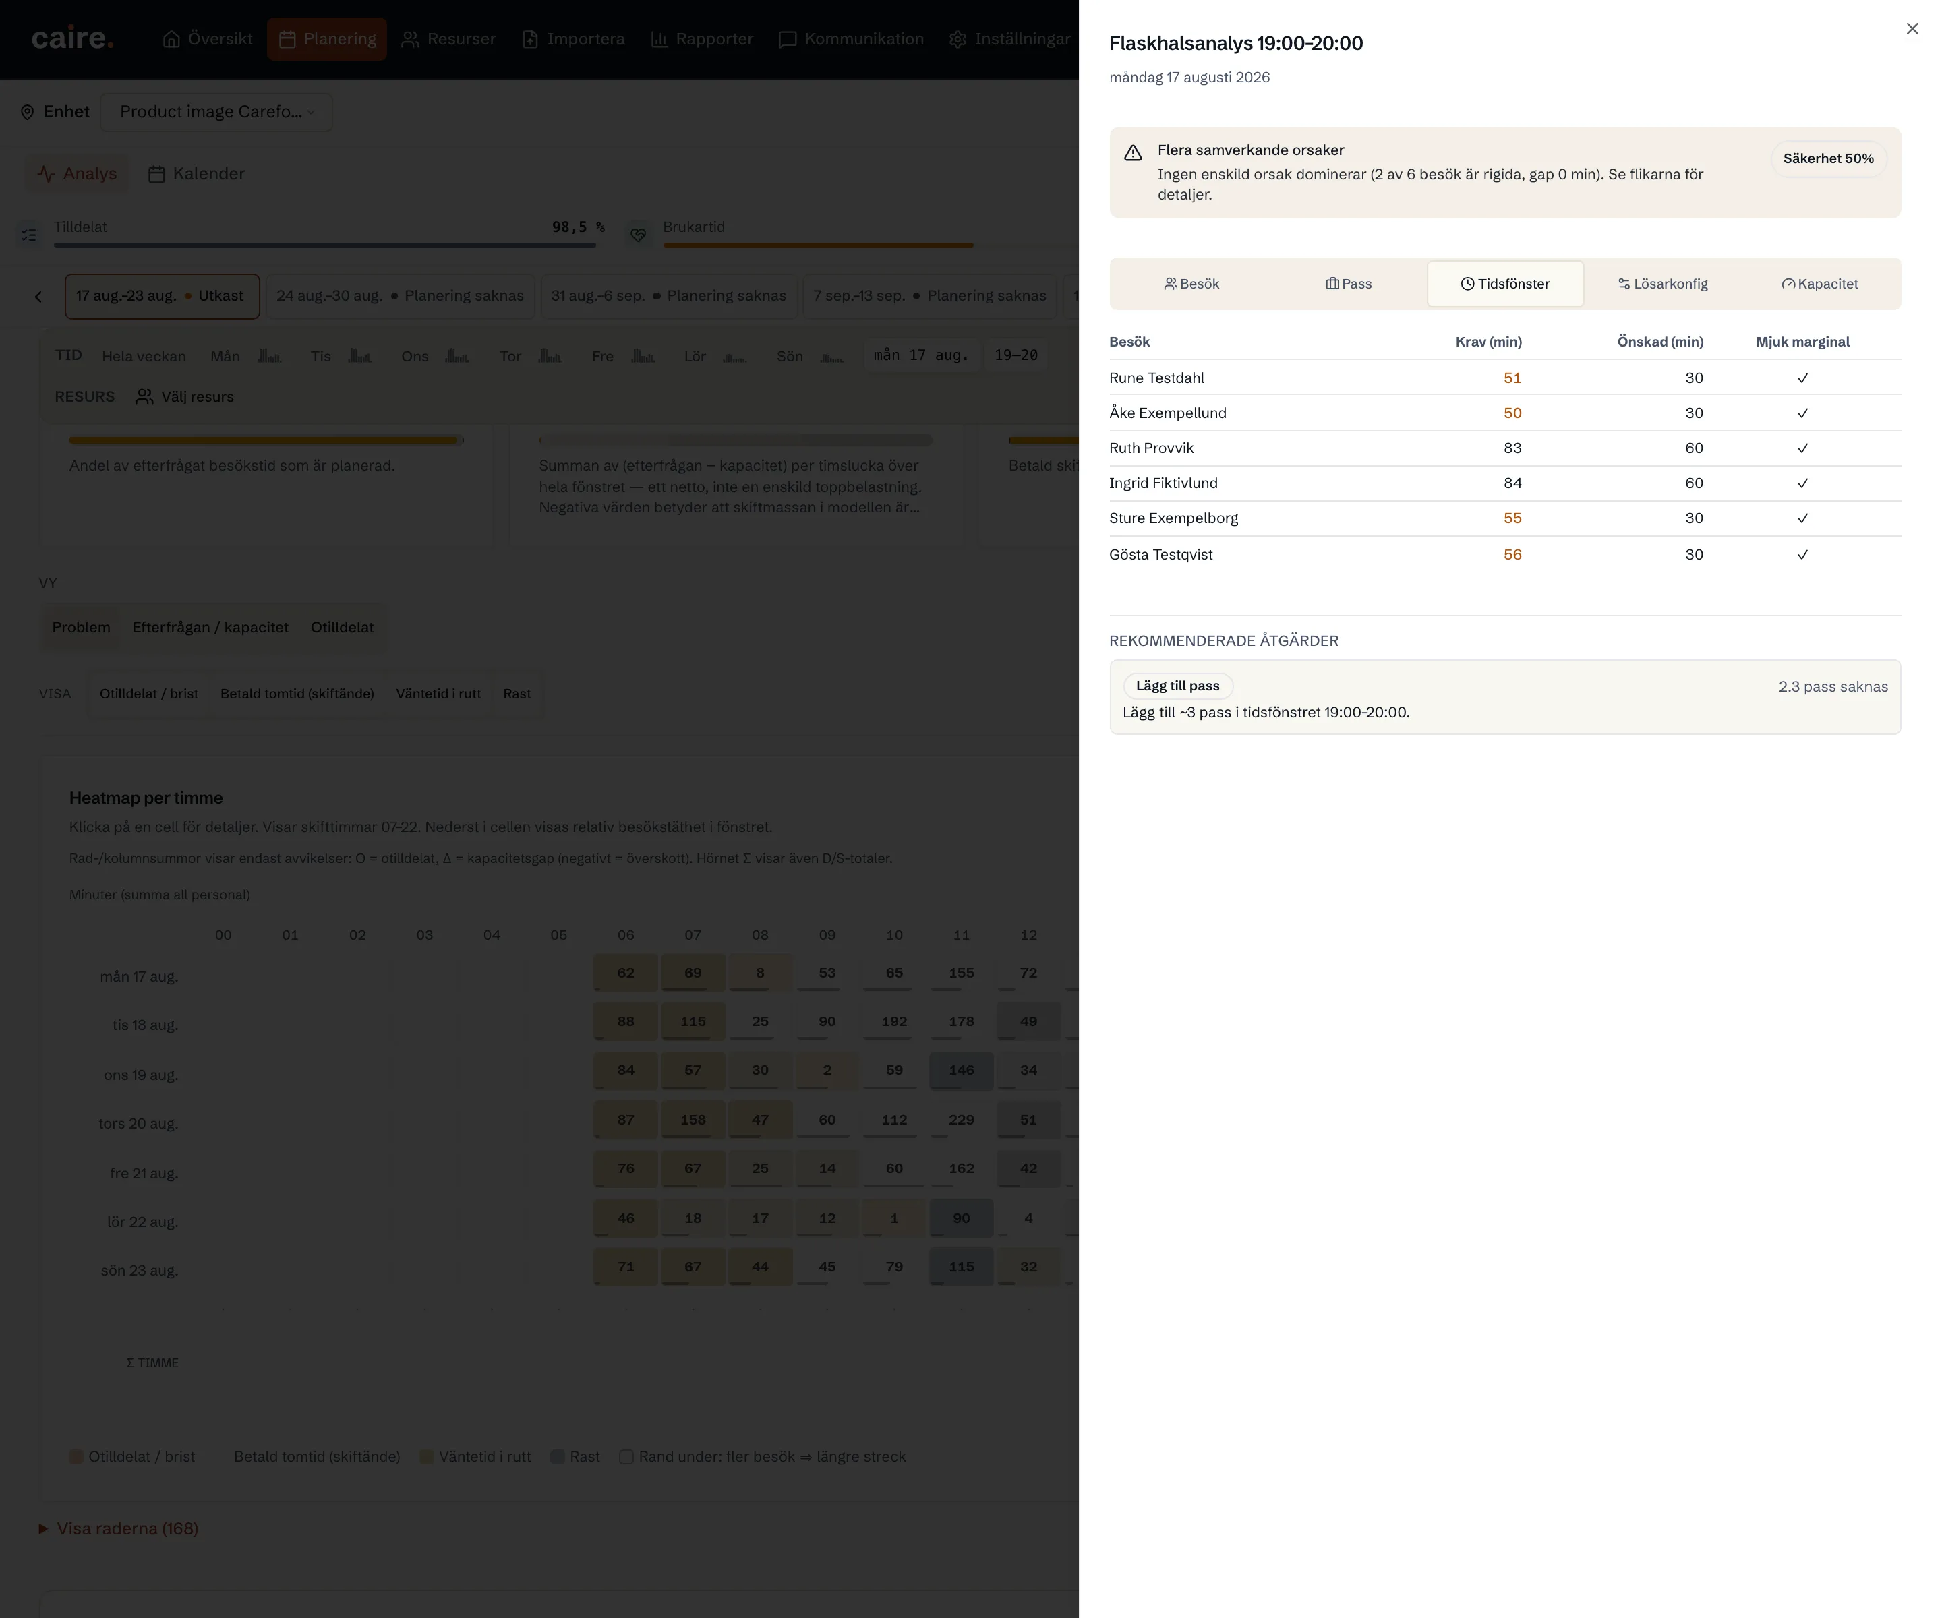Click the Lägg till pass action button

1177,685
